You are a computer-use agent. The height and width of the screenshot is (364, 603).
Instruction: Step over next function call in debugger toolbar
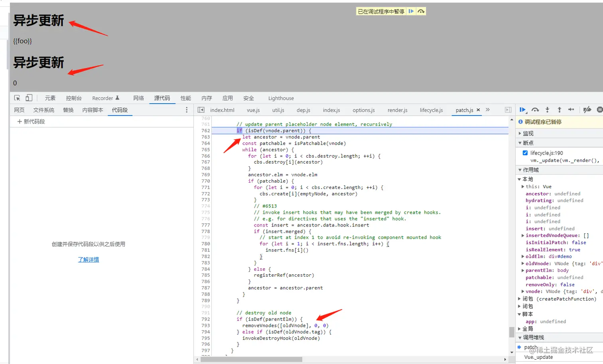(x=535, y=110)
